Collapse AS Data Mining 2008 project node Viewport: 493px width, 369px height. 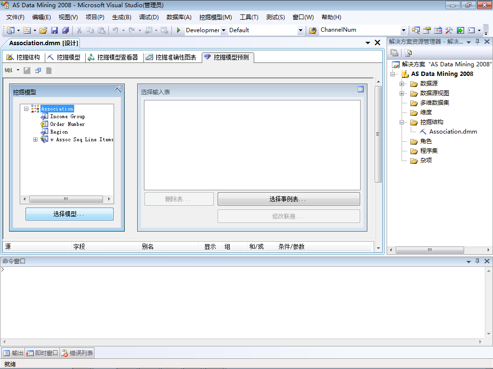(x=392, y=74)
